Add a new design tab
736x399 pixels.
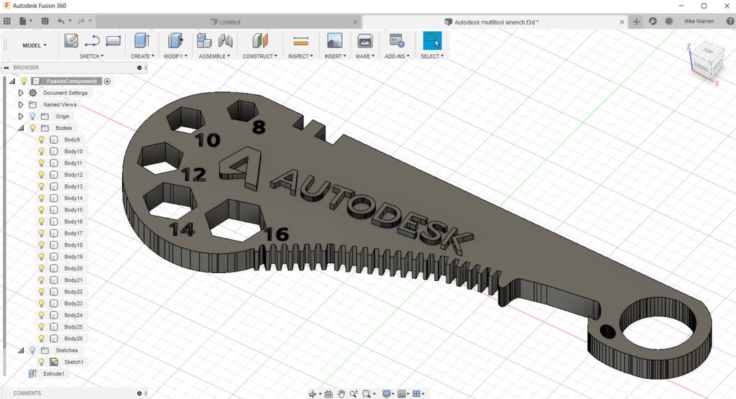click(636, 22)
